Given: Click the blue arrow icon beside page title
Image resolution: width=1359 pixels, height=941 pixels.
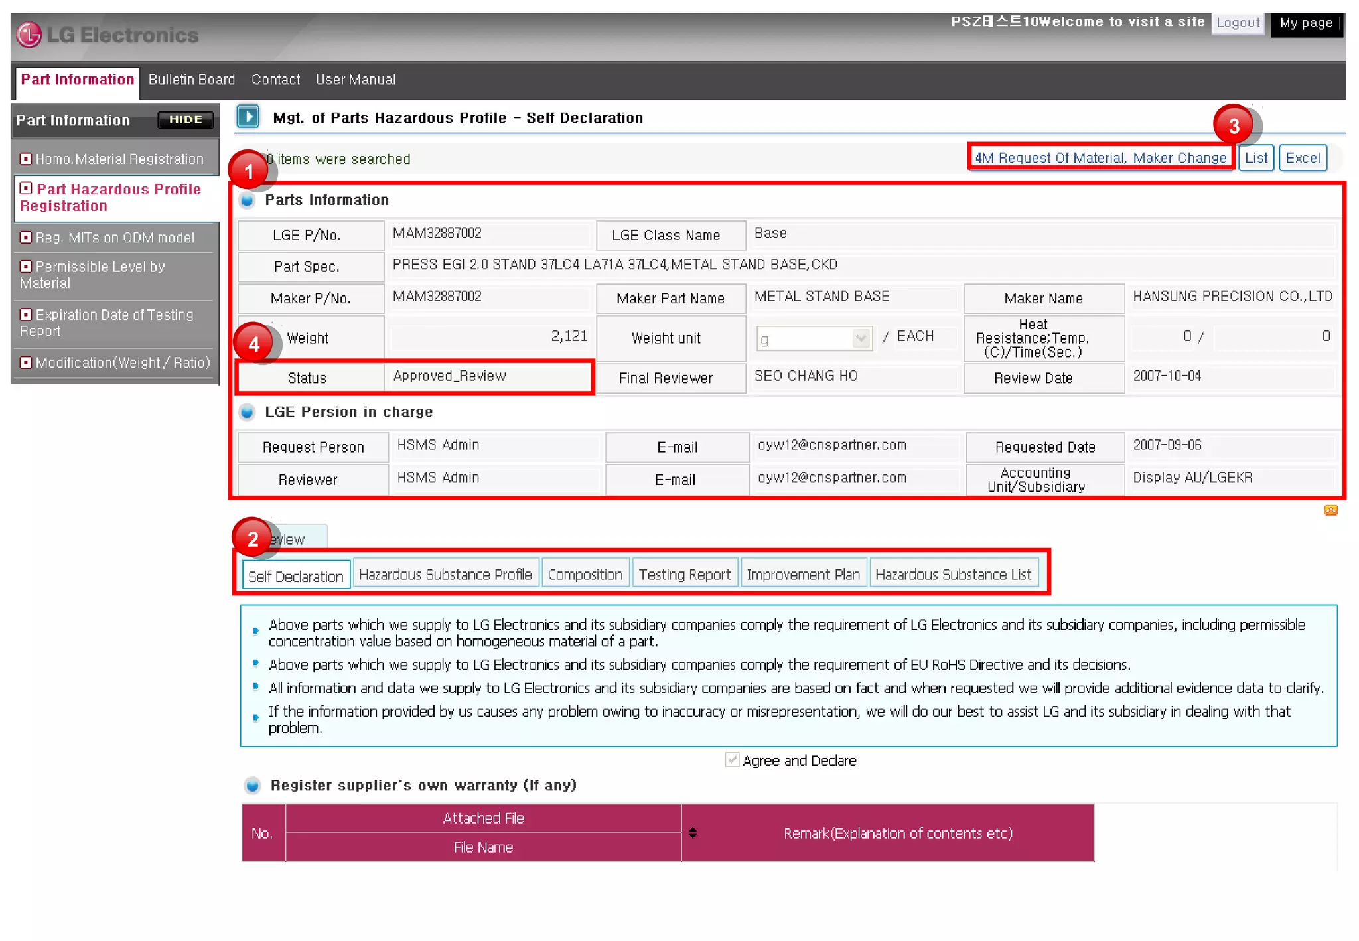Looking at the screenshot, I should point(248,117).
